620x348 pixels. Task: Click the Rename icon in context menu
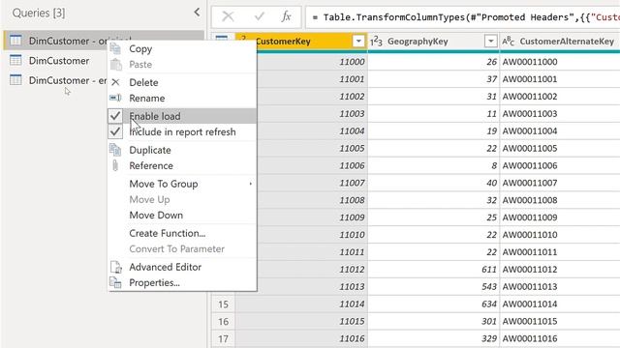[x=115, y=98]
